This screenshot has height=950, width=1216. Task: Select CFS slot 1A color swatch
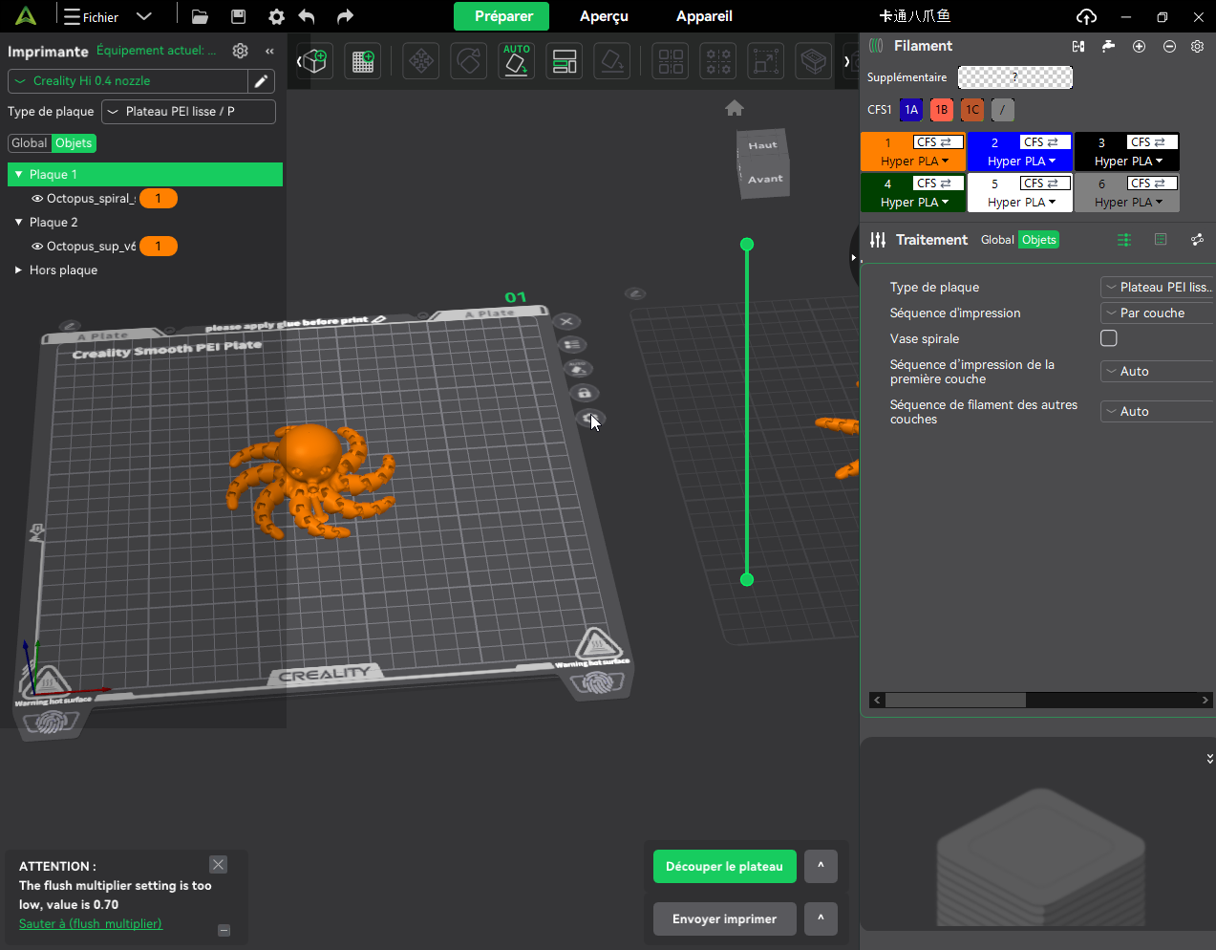[911, 110]
